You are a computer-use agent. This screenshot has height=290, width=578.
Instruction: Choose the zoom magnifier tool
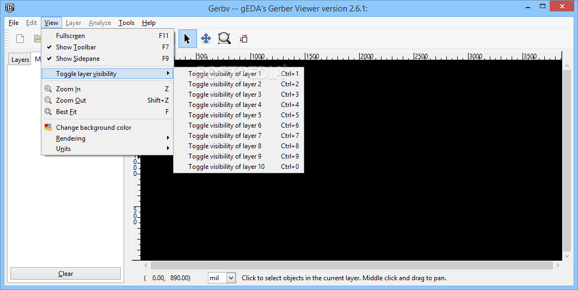[224, 39]
